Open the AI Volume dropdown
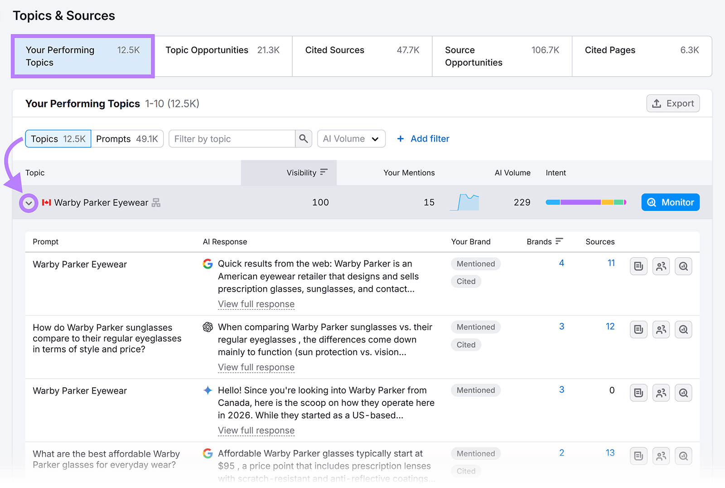Image resolution: width=725 pixels, height=488 pixels. pyautogui.click(x=351, y=139)
